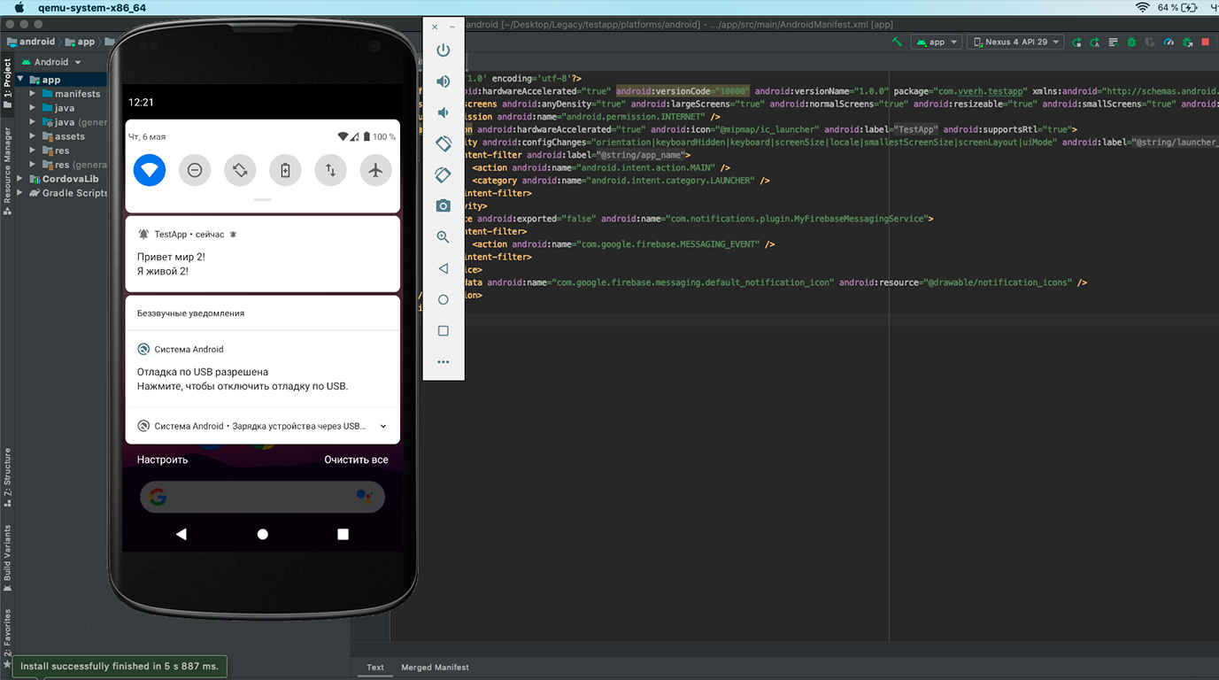Click the emulator sidebar Home circle icon

pyautogui.click(x=444, y=299)
